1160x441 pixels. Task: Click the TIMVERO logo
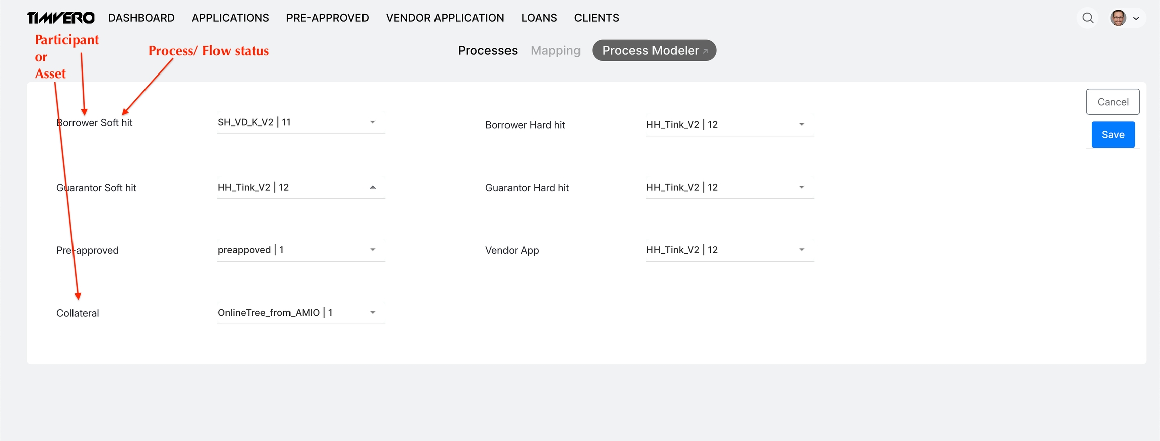point(60,18)
